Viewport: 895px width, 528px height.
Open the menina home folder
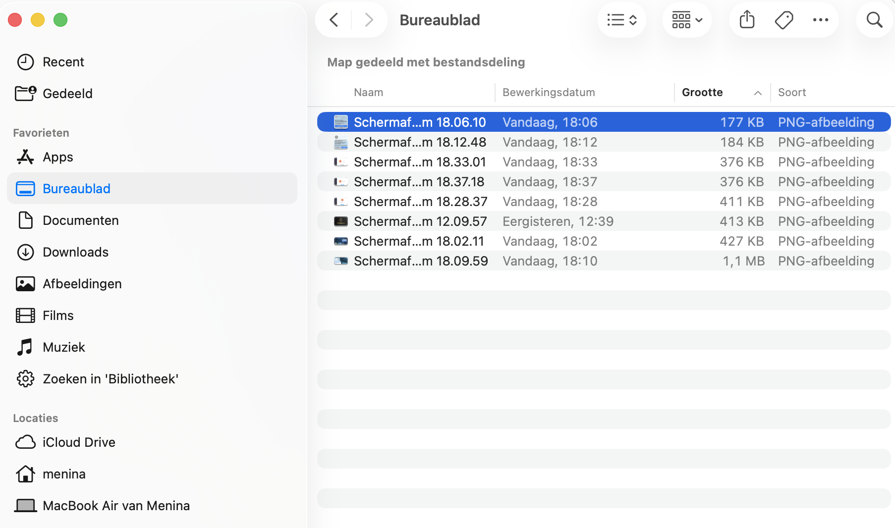[x=64, y=474]
